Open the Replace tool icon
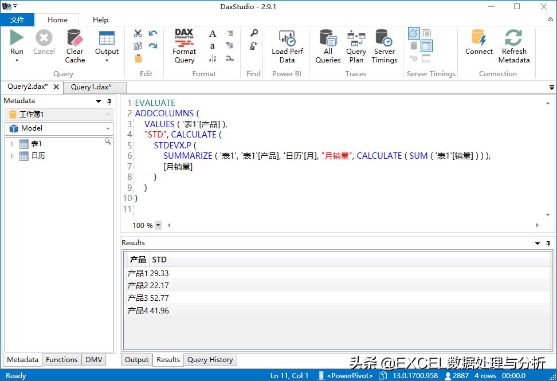Screen dimensions: 557x381 point(254,46)
